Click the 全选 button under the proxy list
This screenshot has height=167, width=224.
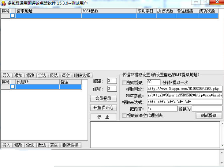click(x=30, y=145)
